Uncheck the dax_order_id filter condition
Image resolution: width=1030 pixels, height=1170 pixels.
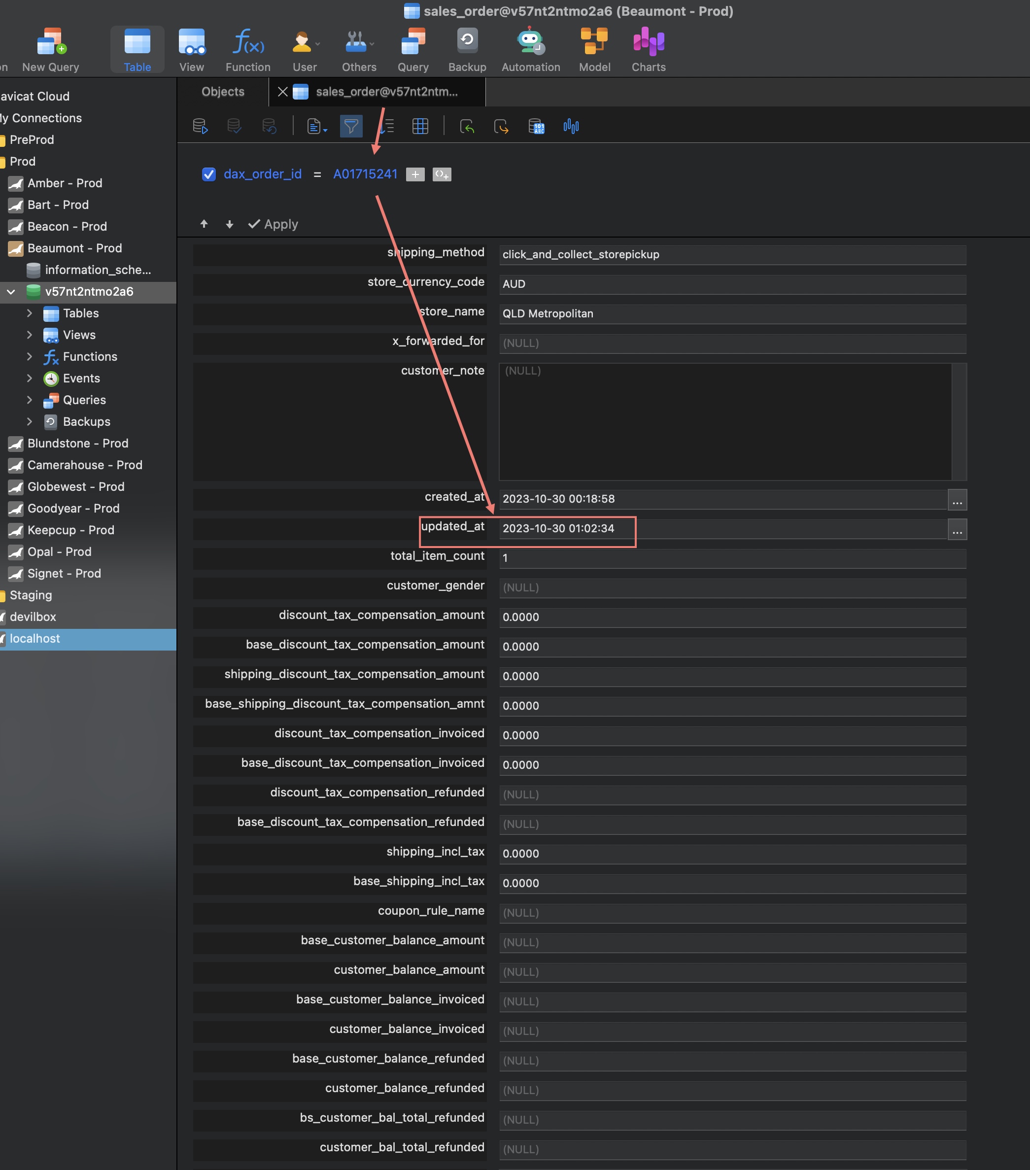(208, 174)
